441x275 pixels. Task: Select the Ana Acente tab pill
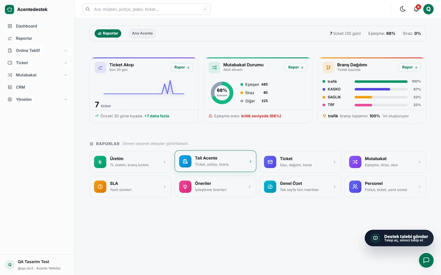tap(142, 33)
